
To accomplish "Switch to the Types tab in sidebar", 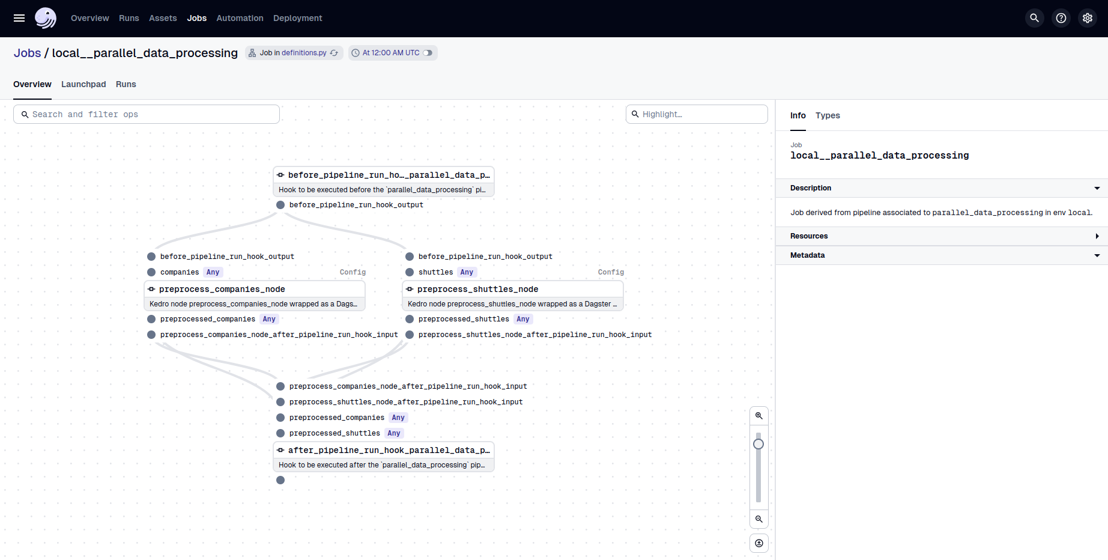I will (828, 115).
